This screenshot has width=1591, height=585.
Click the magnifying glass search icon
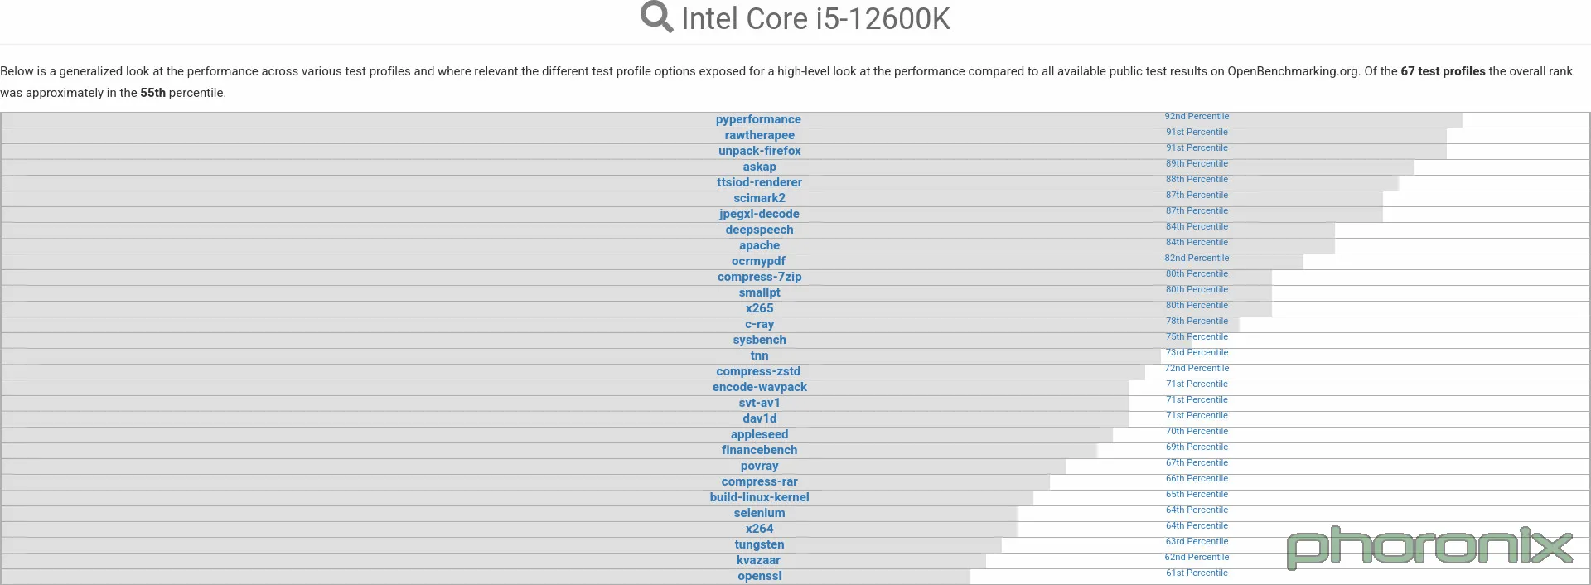pyautogui.click(x=656, y=17)
